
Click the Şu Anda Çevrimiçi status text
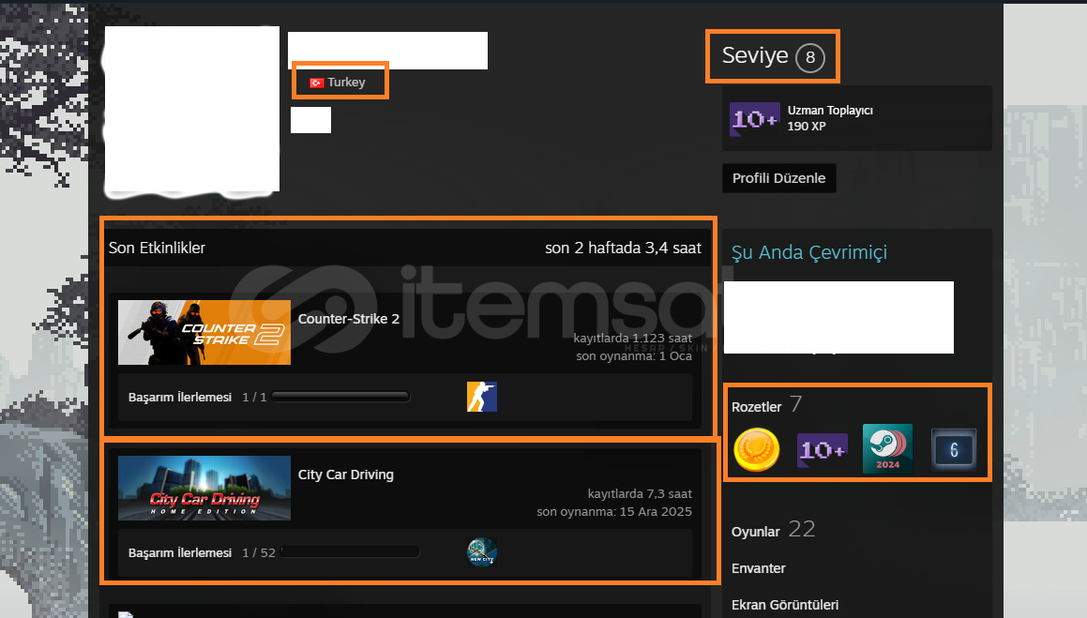click(x=809, y=253)
